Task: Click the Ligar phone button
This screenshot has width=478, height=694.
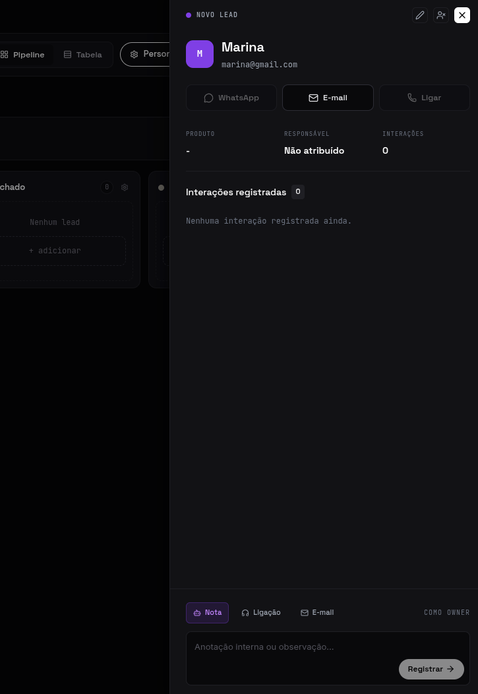Action: pyautogui.click(x=425, y=98)
